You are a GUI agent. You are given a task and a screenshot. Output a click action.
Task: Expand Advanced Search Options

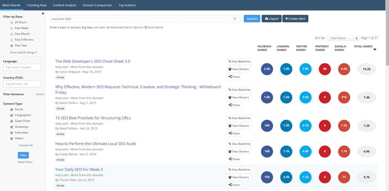click(125, 28)
